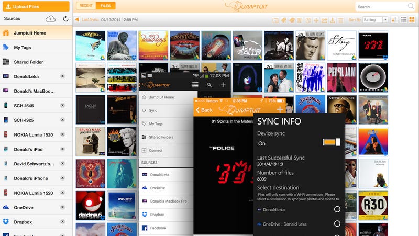Click the delete trash toolbar icon

point(340,20)
